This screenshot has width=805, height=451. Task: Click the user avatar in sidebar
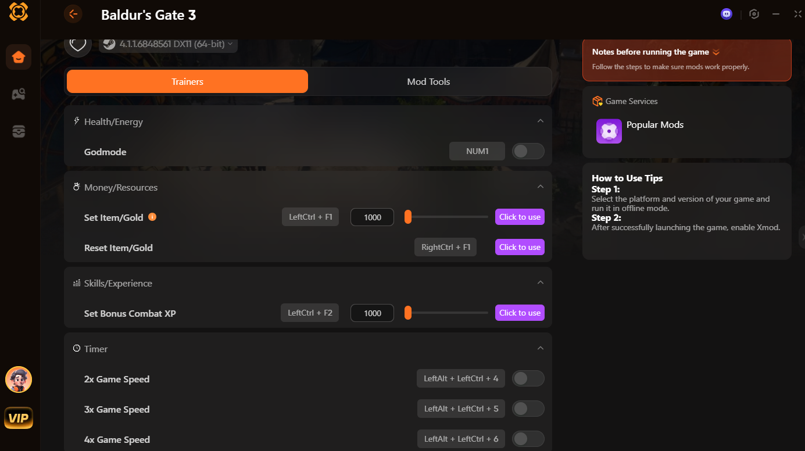(19, 380)
